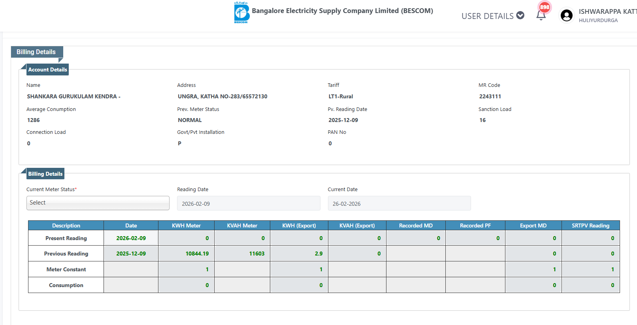Click the Present Reading KWH (Export) cell
This screenshot has height=325, width=637.
tap(299, 238)
